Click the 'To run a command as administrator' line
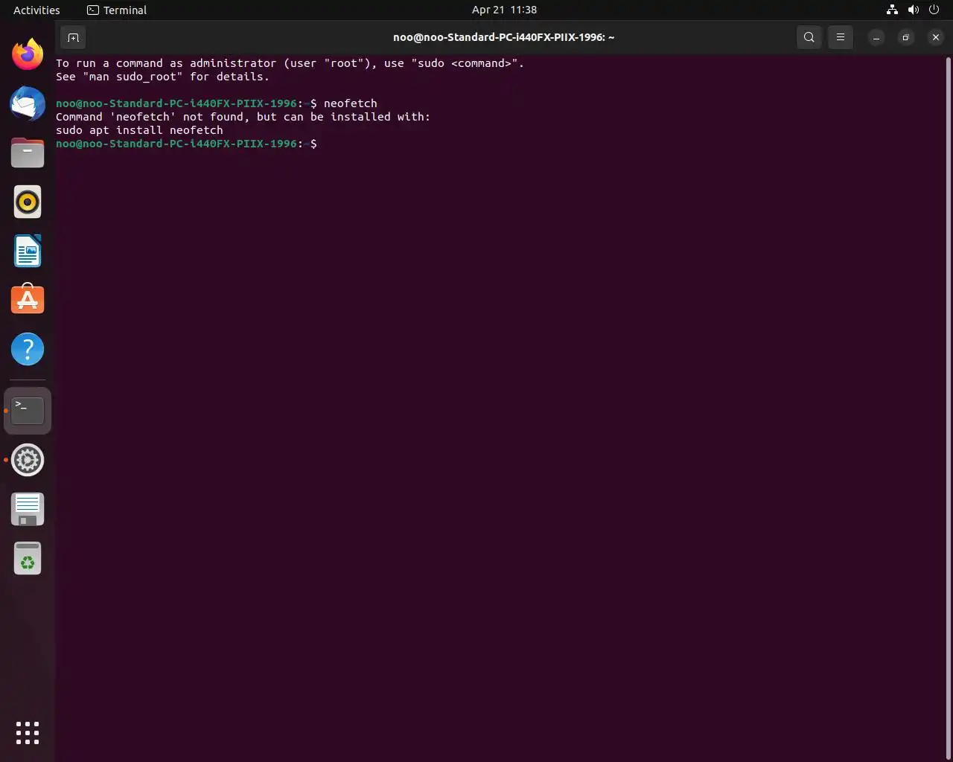The height and width of the screenshot is (762, 953). coord(290,63)
